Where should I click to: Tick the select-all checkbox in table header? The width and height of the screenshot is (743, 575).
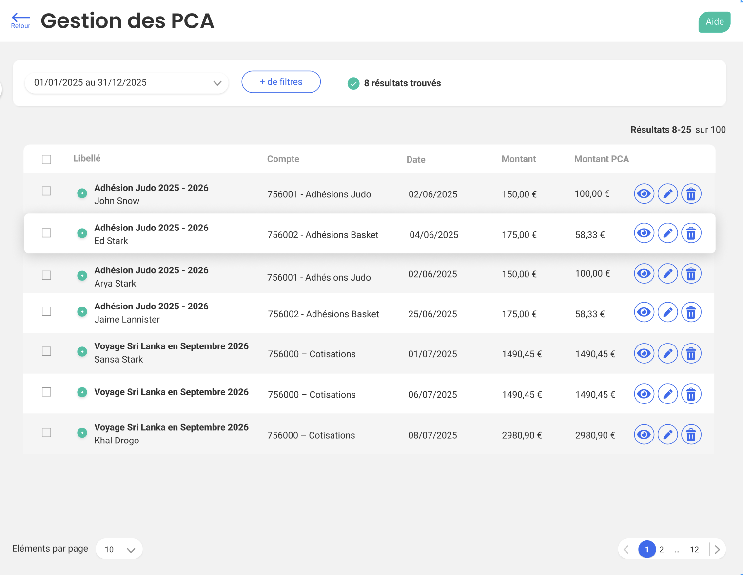tap(47, 160)
